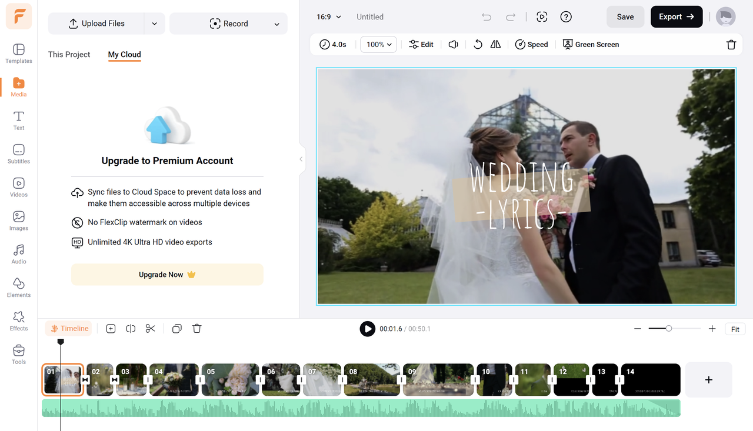Flip the clip with the flip icon

pos(496,44)
